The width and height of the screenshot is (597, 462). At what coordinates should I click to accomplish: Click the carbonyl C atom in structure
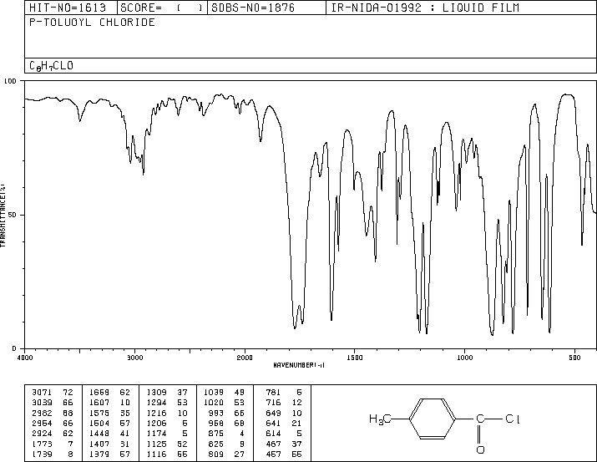480,419
